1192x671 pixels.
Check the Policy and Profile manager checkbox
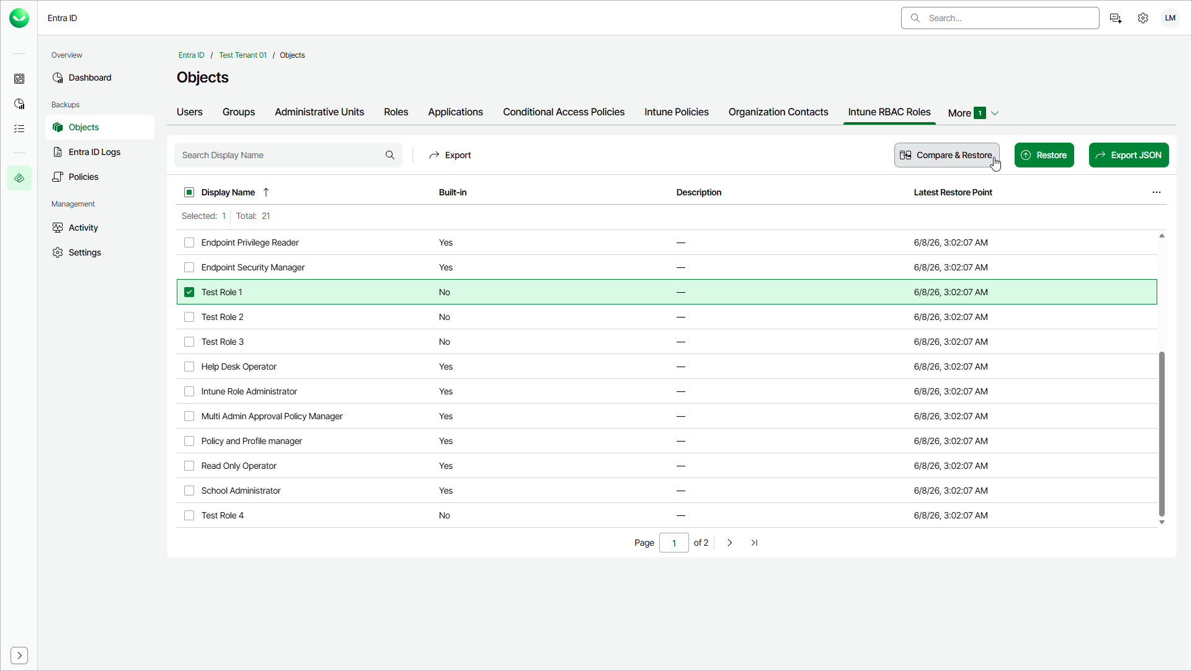(x=189, y=441)
